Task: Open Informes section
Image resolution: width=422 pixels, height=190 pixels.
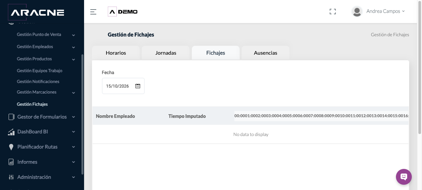Action: click(27, 162)
